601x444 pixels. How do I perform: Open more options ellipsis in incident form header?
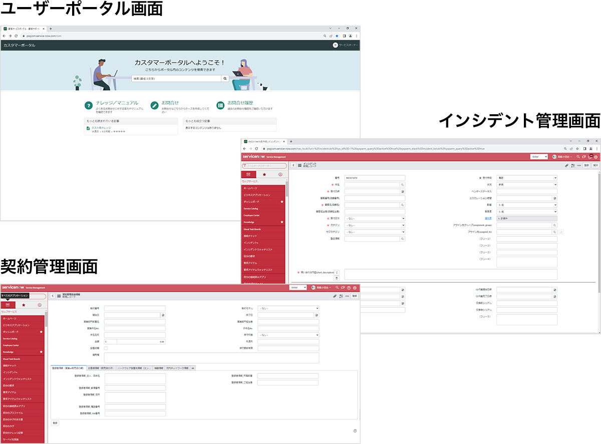click(579, 165)
